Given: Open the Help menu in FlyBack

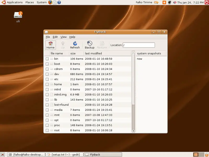Looking at the screenshot, I should (72, 37).
